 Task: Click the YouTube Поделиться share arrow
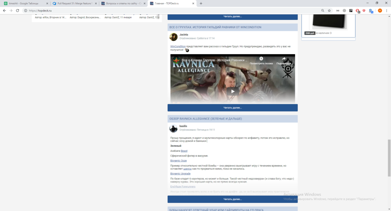click(284, 59)
